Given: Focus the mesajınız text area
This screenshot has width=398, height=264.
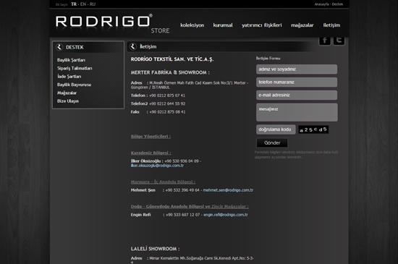Looking at the screenshot, I should pos(297,112).
